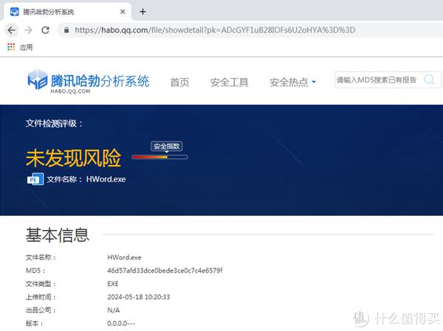Click the PE file type icon
The width and height of the screenshot is (443, 331).
[x=35, y=179]
